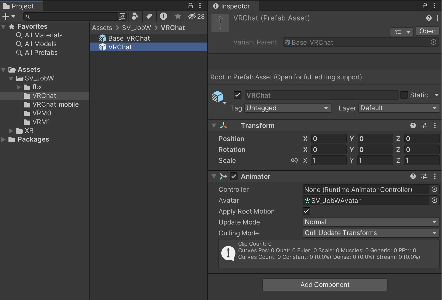Click the Open prefab button

point(427,31)
